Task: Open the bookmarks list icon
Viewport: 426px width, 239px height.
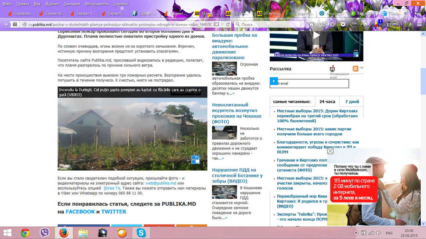Action: coord(332,24)
